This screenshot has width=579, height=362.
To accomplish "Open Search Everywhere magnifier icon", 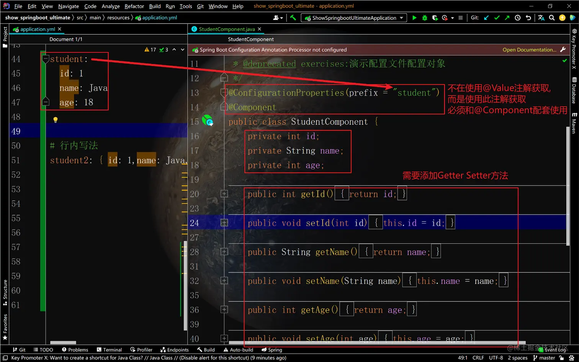I will point(552,18).
